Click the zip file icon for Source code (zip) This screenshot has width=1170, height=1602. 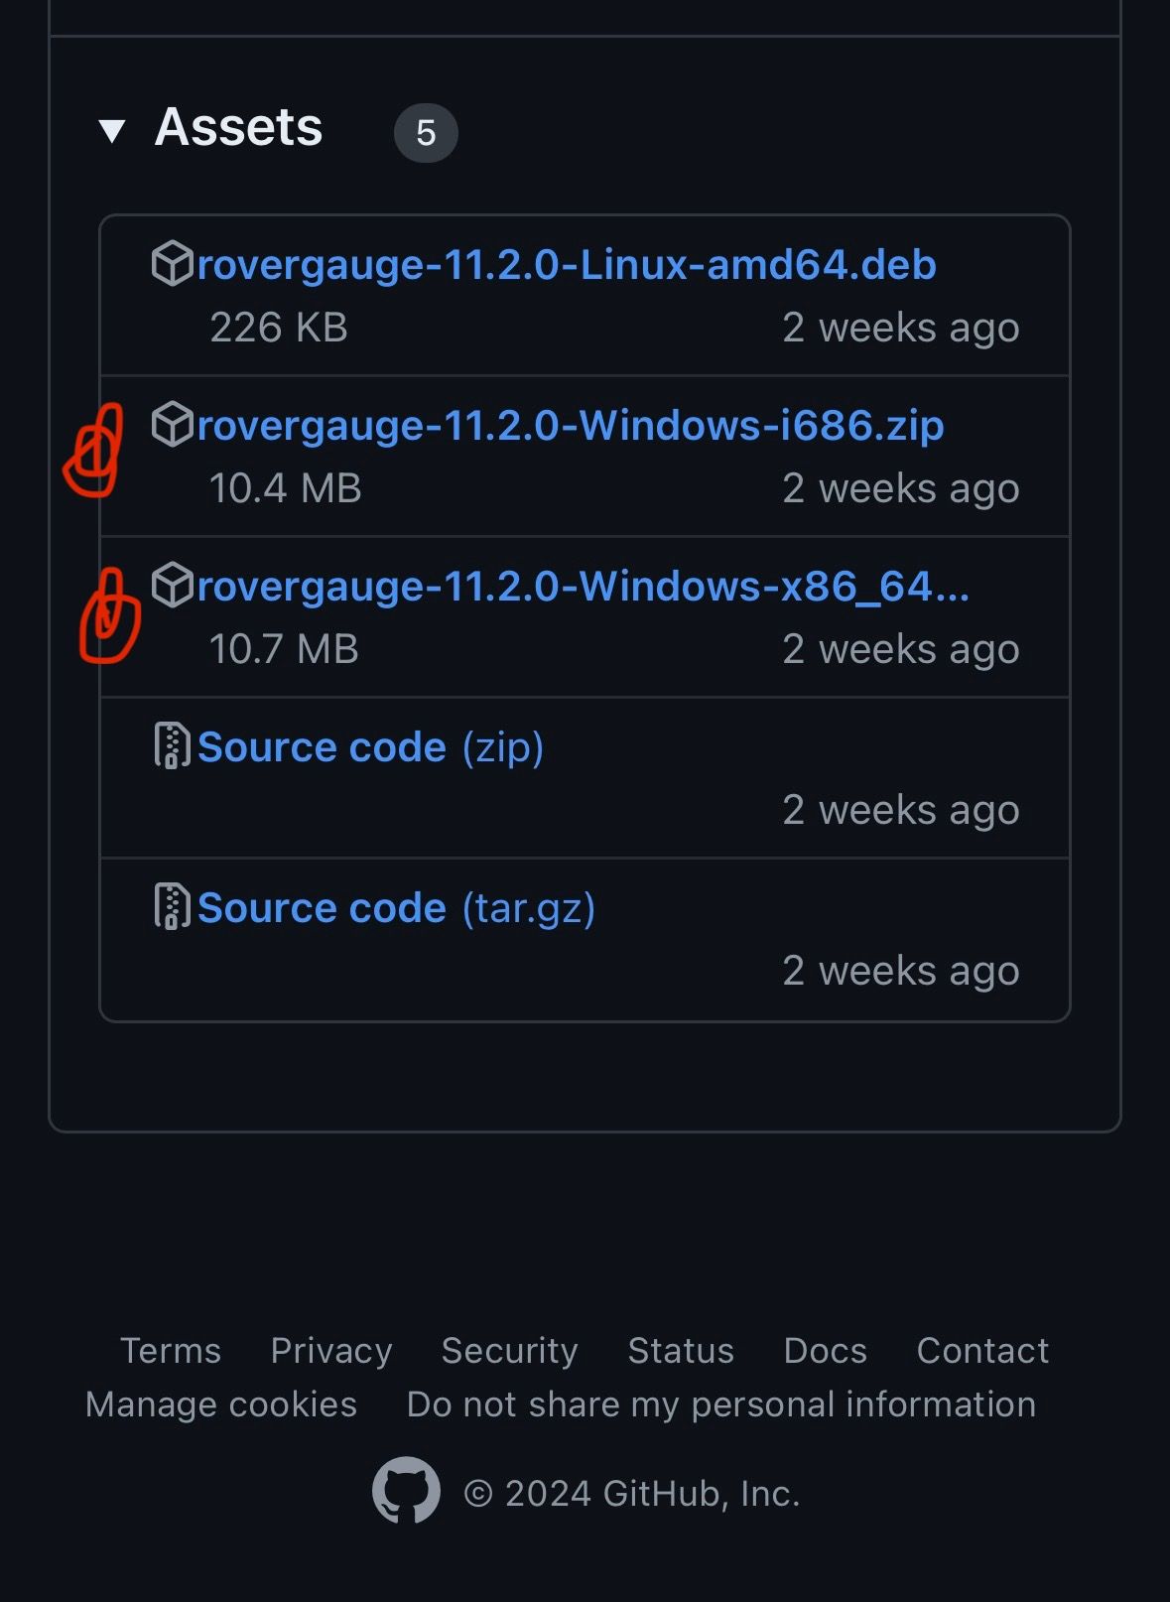coord(172,746)
